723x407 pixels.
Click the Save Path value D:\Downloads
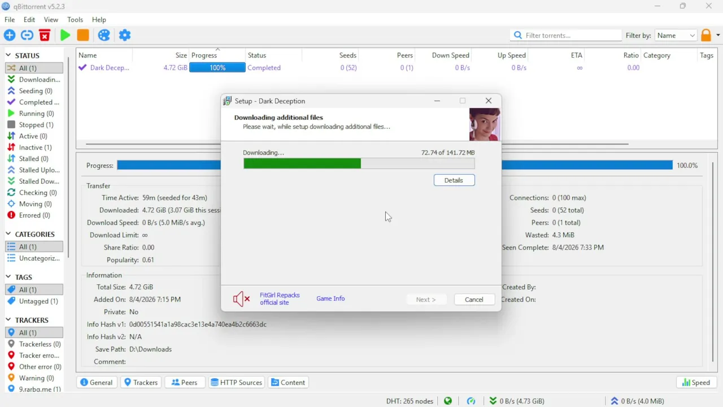click(x=150, y=349)
